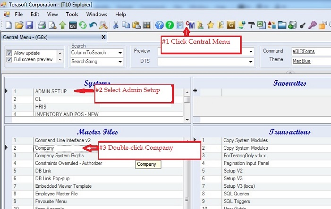Click the user with globe icon
The height and width of the screenshot is (209, 331).
pyautogui.click(x=241, y=25)
